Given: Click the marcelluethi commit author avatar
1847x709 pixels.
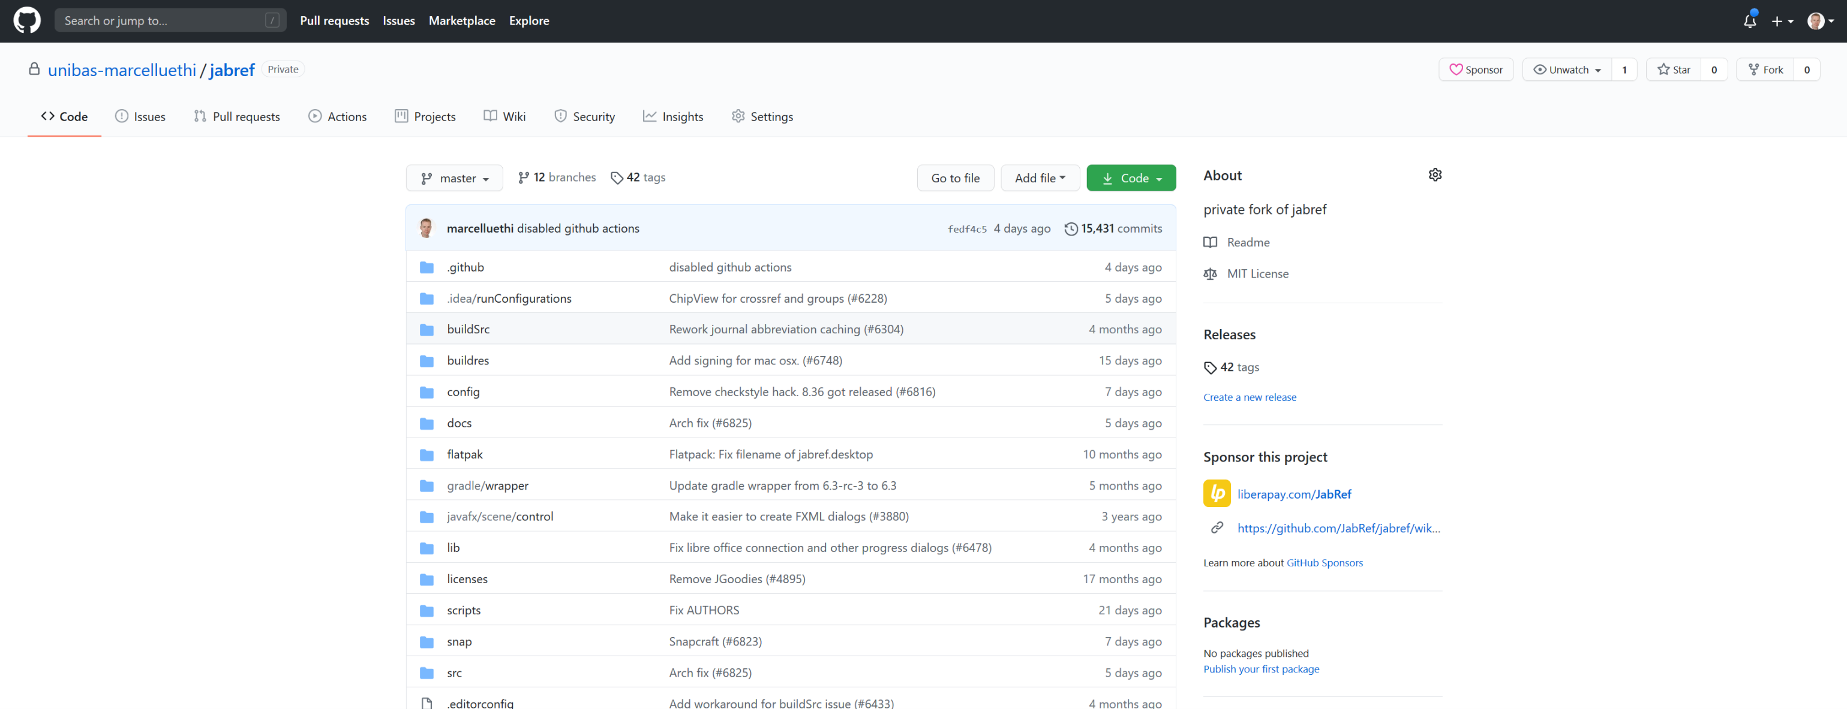Looking at the screenshot, I should coord(426,228).
